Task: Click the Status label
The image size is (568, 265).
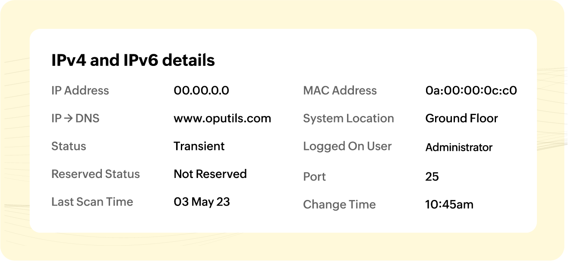Action: (x=69, y=146)
